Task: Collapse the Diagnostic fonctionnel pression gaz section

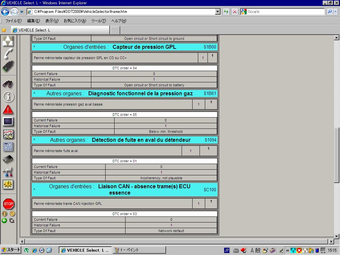Action: pos(34,93)
